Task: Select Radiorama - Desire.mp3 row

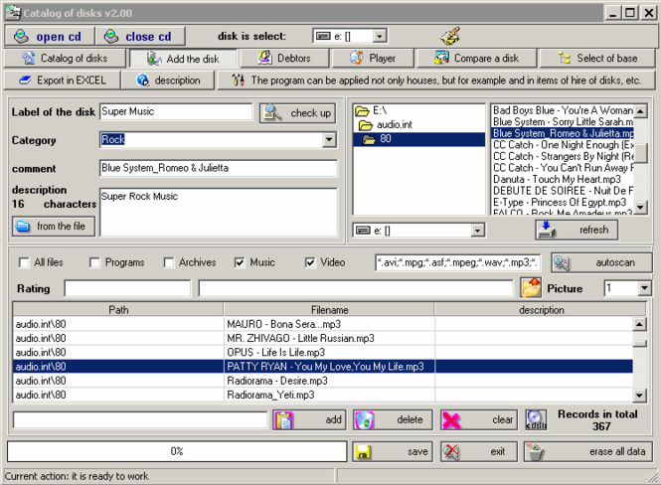Action: point(322,381)
